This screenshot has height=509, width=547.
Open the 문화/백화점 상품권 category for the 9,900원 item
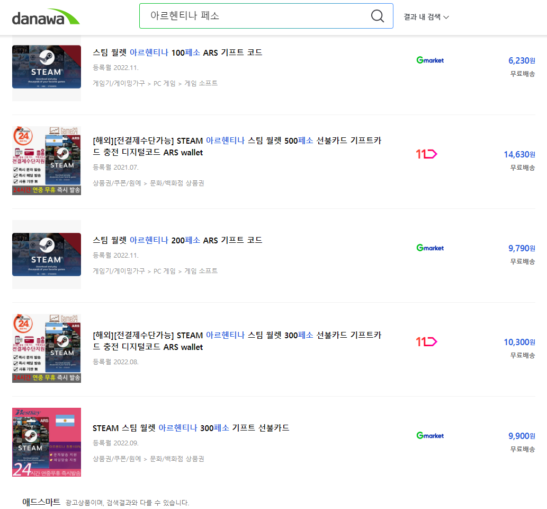(177, 459)
